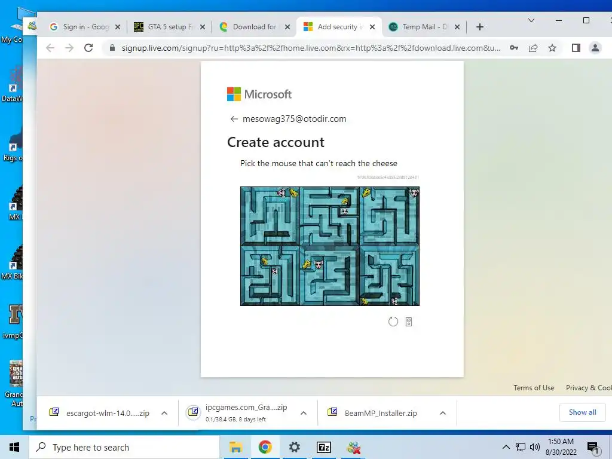Share this page icon in address bar

[x=533, y=48]
